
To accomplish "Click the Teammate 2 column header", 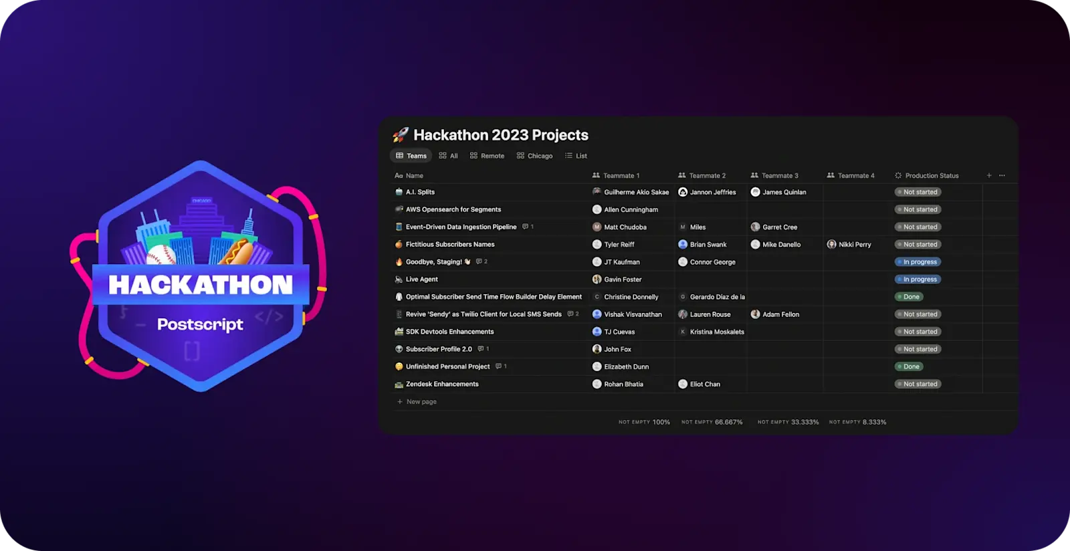I will pos(702,176).
